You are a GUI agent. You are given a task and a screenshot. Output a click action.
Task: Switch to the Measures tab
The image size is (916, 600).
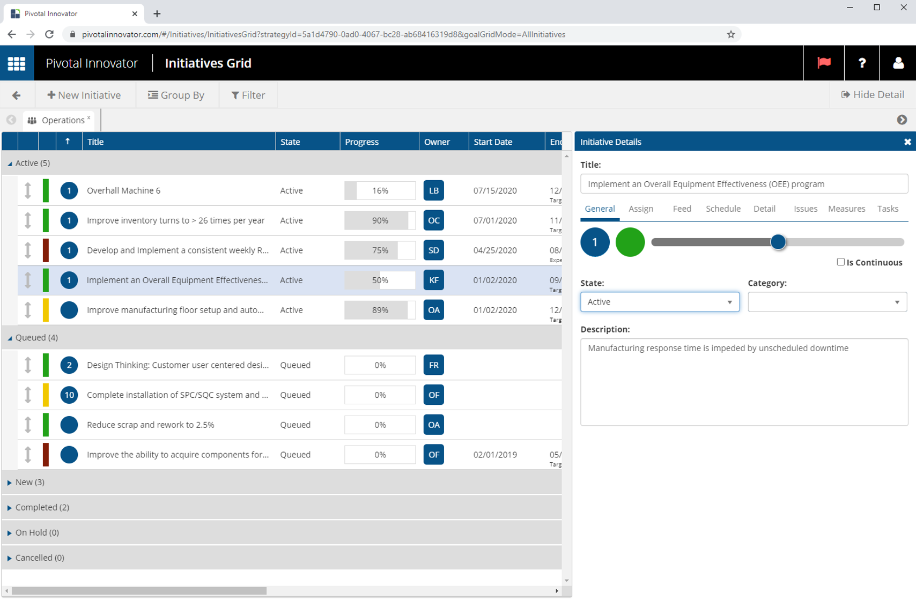pos(846,209)
